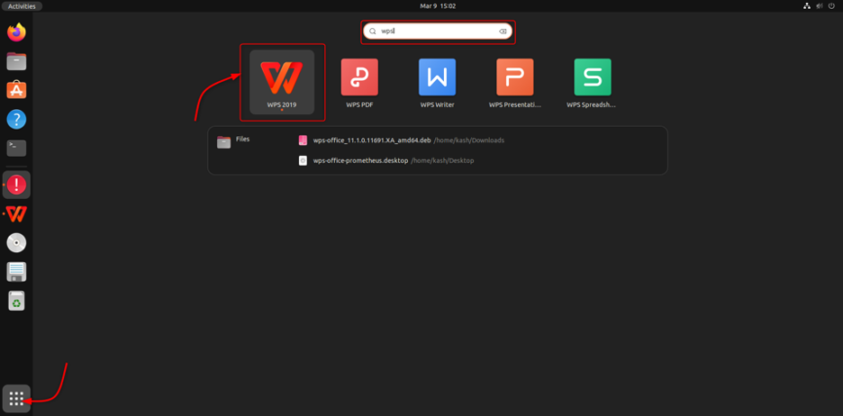Open wps-office-prometheus.desktop file result

coord(386,160)
